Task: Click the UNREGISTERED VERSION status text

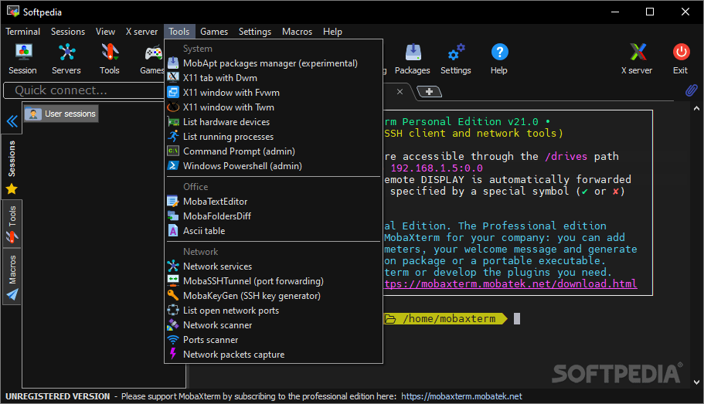Action: (x=57, y=396)
